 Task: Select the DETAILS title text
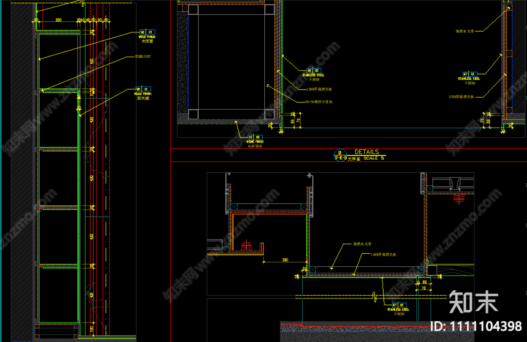(x=367, y=152)
